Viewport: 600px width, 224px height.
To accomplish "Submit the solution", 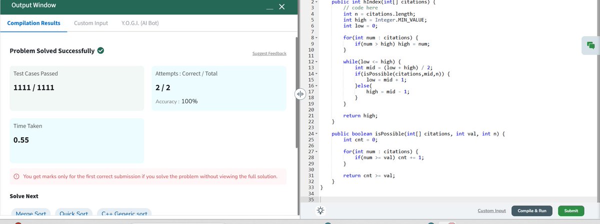I will click(x=571, y=211).
